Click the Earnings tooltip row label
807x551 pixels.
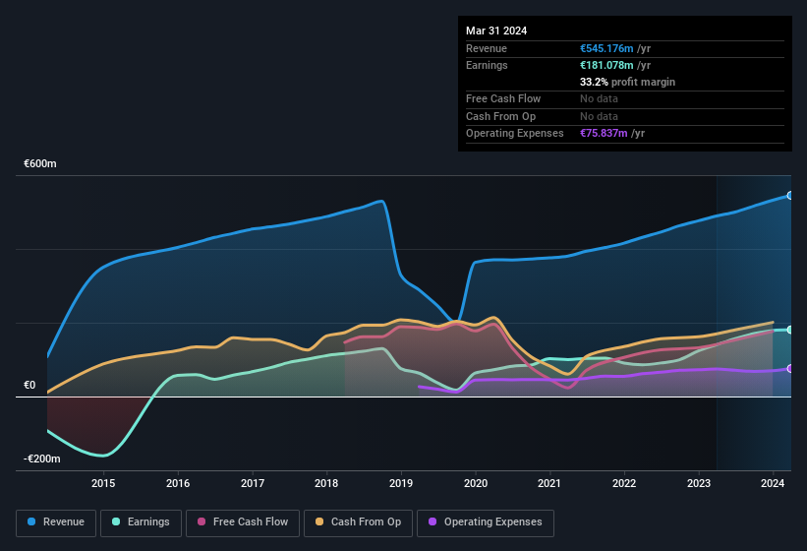click(487, 65)
